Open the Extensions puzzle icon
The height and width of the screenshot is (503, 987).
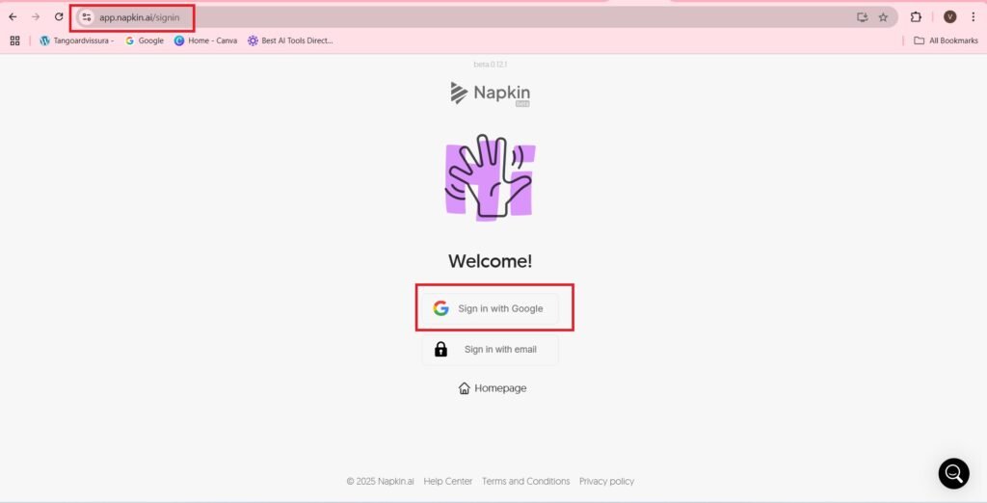point(916,17)
